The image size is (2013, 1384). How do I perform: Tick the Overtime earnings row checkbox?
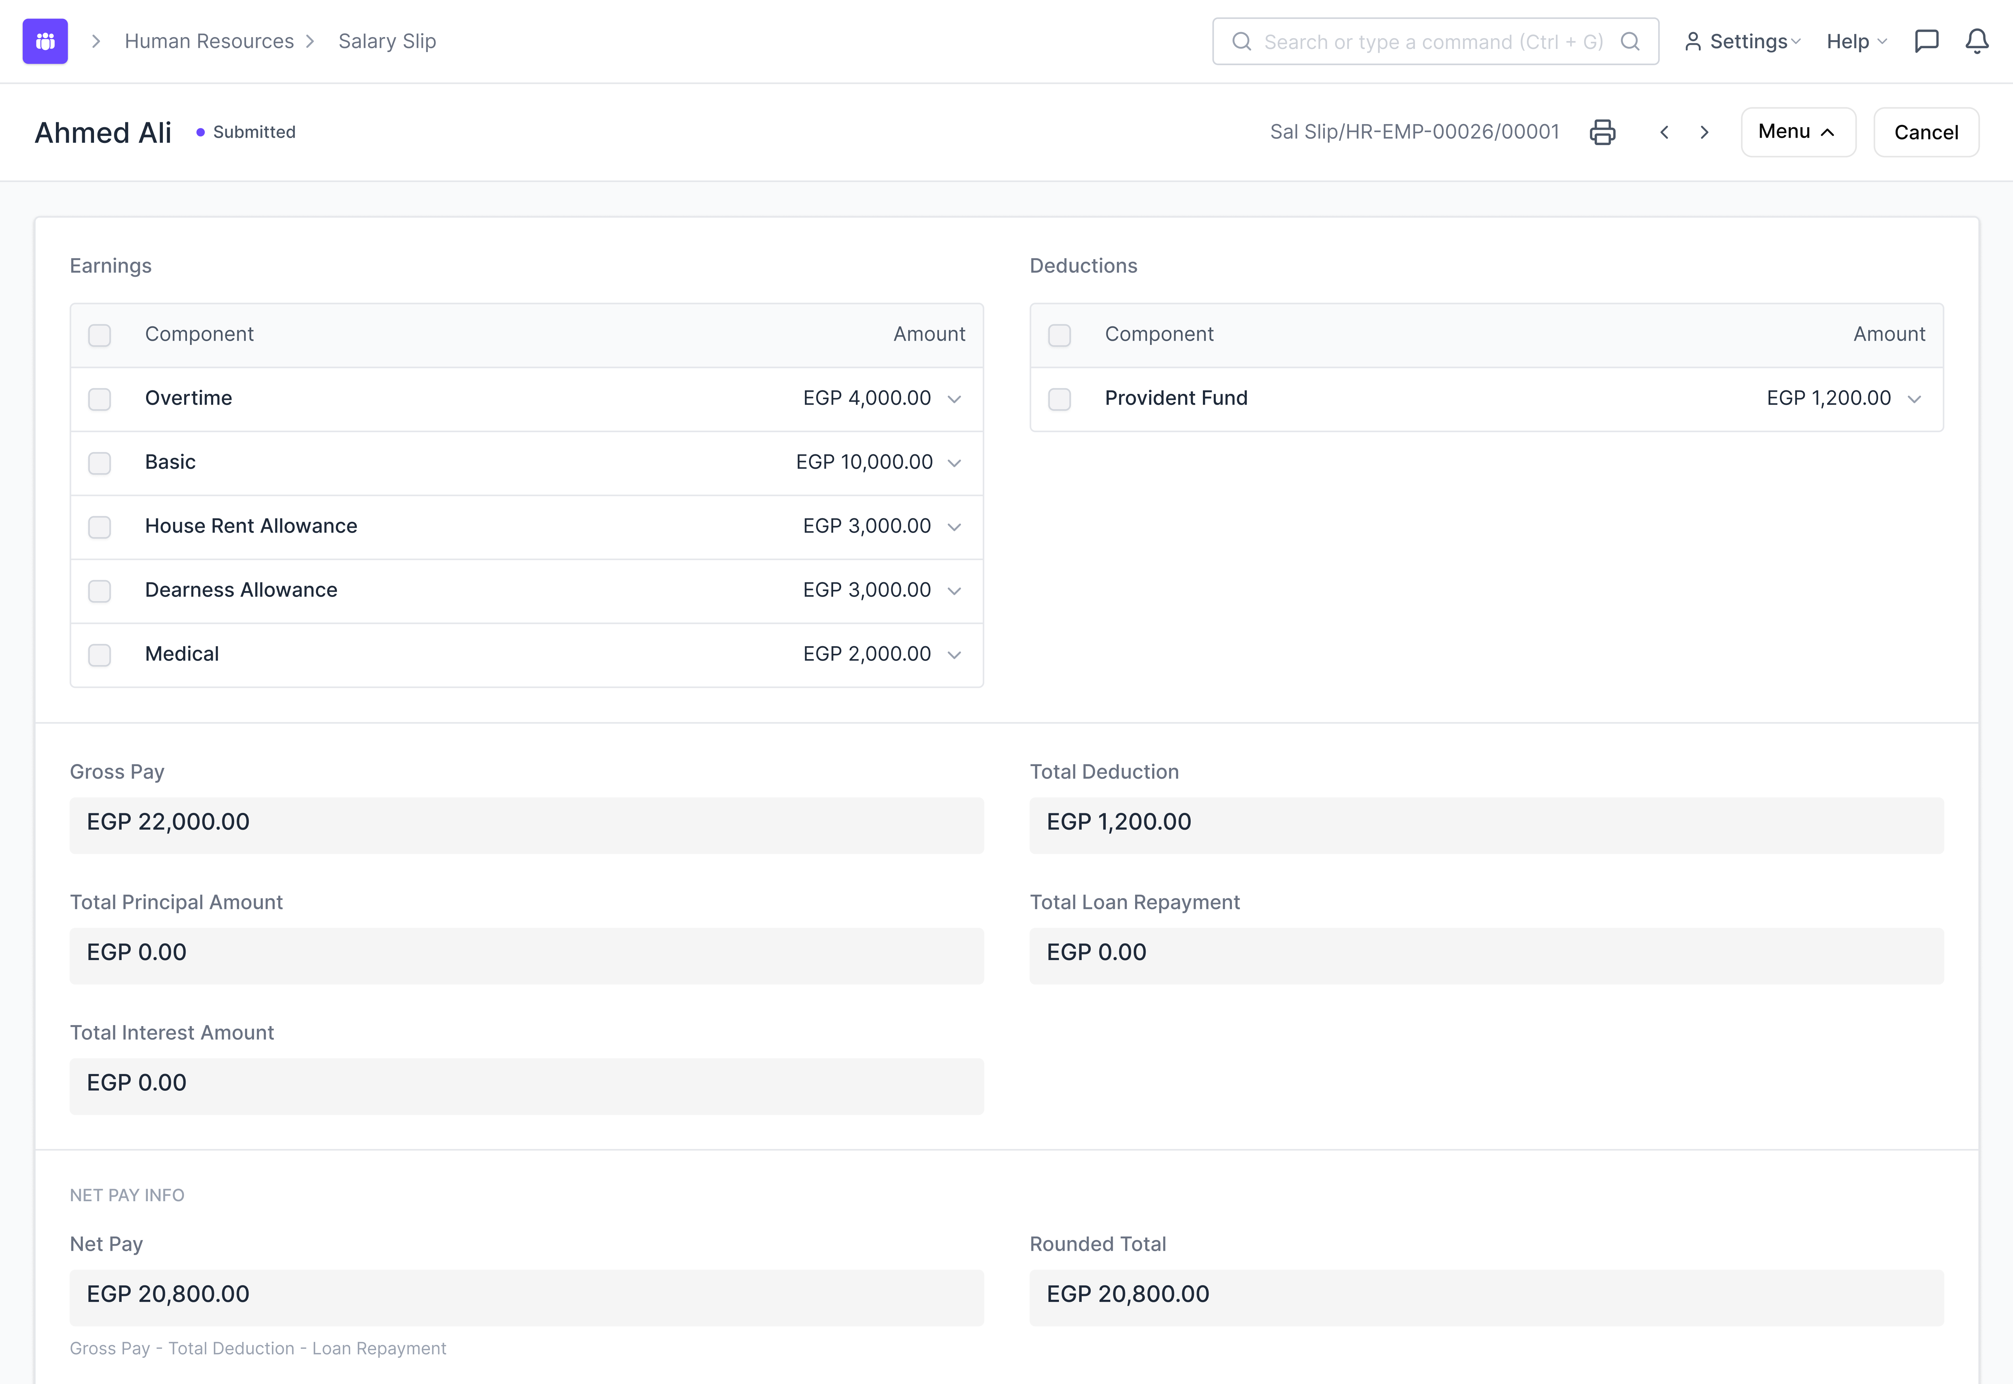click(100, 399)
